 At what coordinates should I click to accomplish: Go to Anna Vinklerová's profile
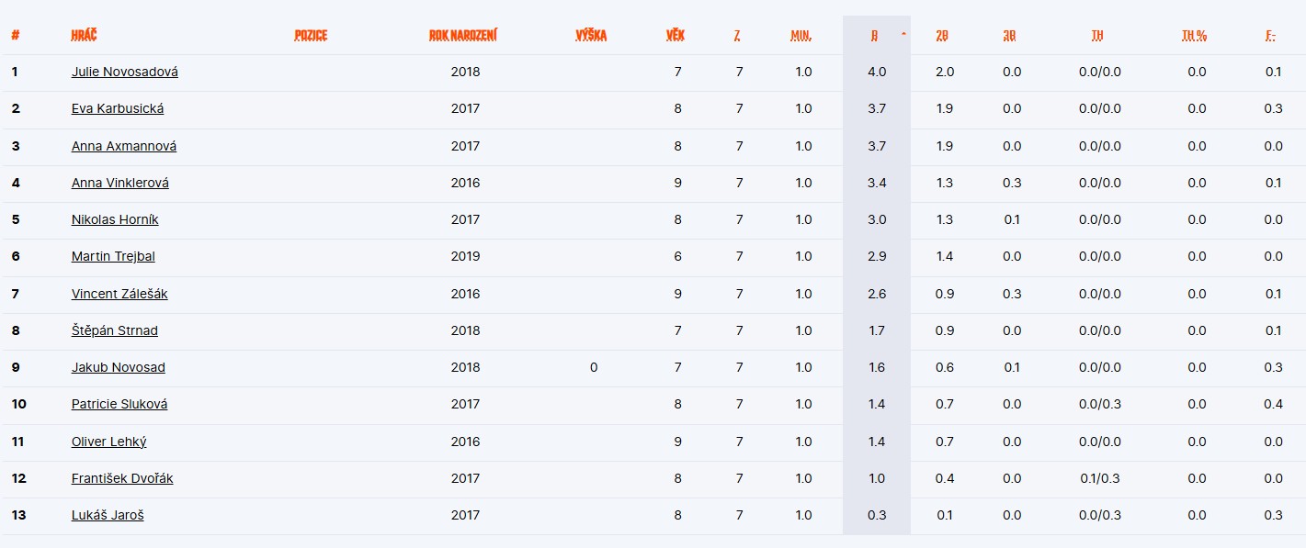coord(120,183)
